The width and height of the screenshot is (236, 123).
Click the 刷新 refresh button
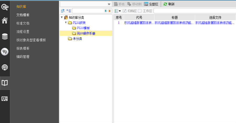point(169,4)
